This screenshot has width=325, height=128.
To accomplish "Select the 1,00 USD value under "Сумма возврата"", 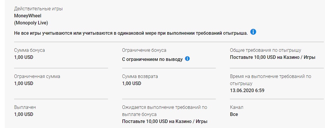I will tap(132, 83).
